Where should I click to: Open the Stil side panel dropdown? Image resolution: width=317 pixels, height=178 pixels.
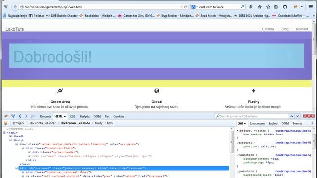click(245, 123)
